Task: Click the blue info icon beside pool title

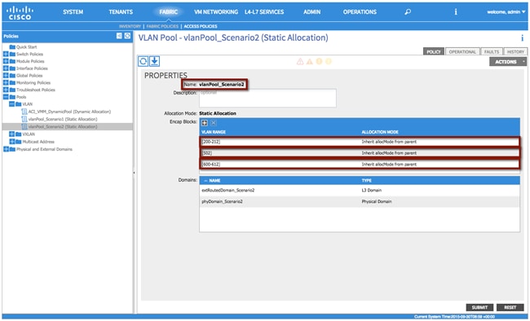Action: 522,37
